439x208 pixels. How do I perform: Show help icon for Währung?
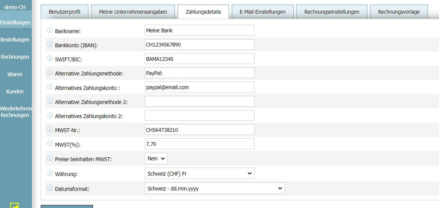tap(50, 173)
